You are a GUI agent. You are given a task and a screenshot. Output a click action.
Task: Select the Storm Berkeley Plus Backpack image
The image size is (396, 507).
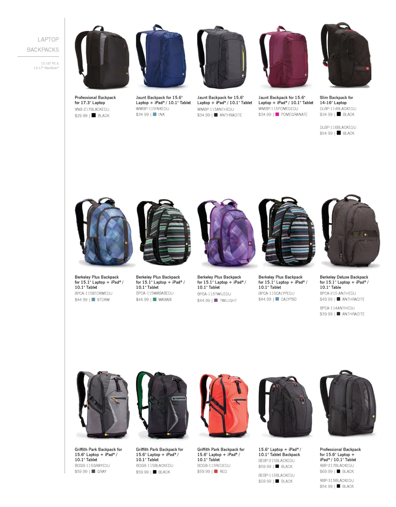103,232
